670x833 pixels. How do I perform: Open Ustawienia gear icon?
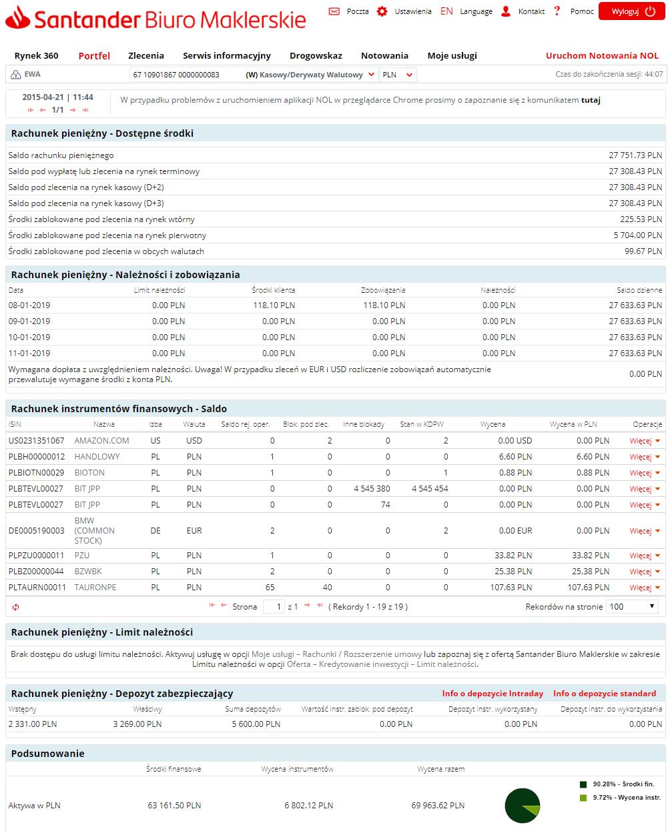(x=382, y=11)
